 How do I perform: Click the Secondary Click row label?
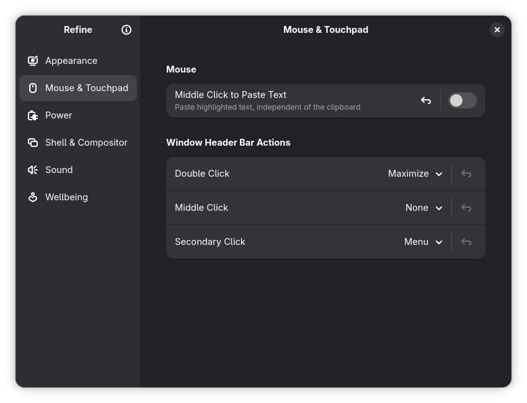point(210,242)
